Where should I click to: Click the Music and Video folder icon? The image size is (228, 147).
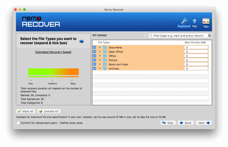105,64
